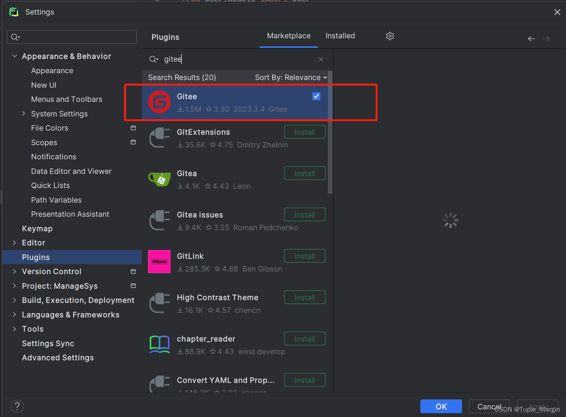
Task: Click the project-scope icon beside File Colors
Action: coord(133,128)
